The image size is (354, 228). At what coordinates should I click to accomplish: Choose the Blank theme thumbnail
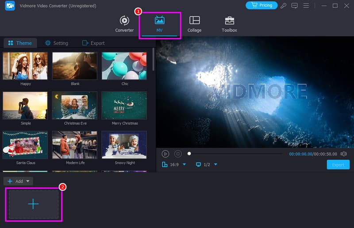[x=75, y=66]
